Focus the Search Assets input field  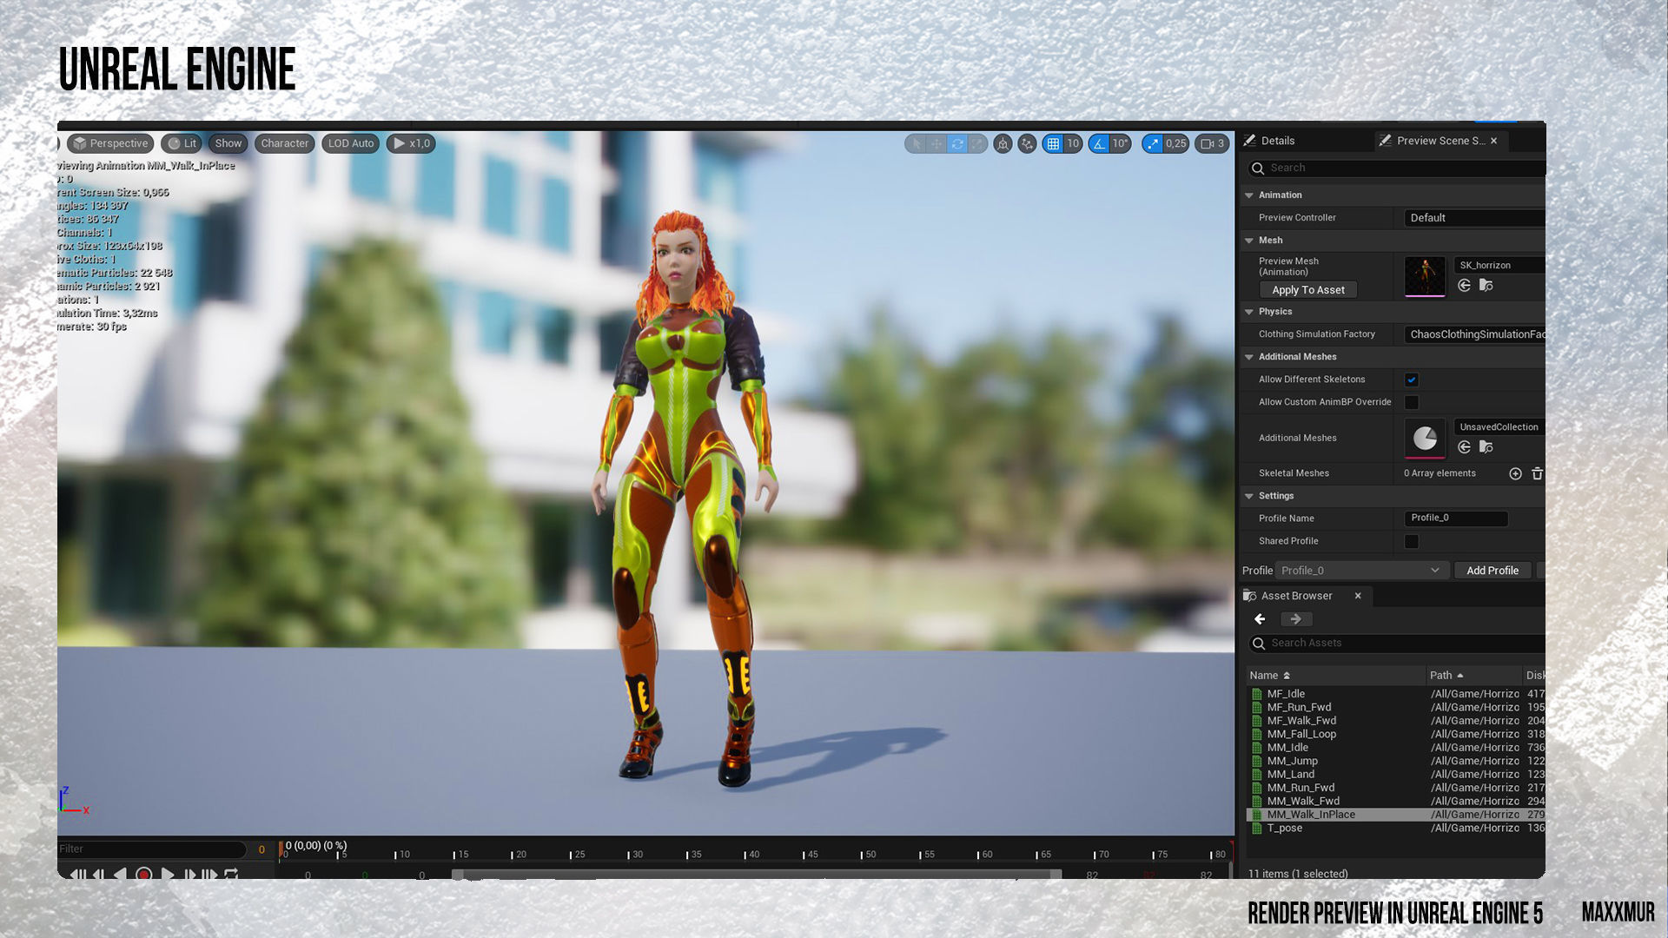coord(1397,644)
